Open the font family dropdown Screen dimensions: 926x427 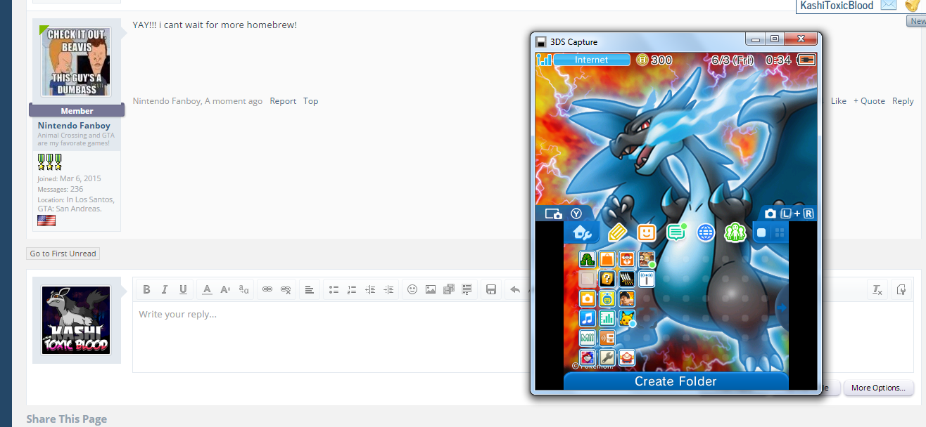pyautogui.click(x=243, y=289)
